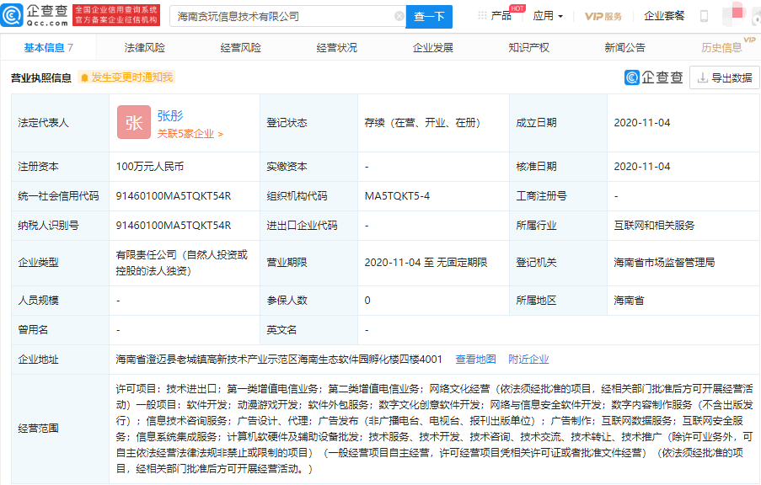Image resolution: width=761 pixels, height=485 pixels.
Task: Clear the search box with the X icon
Action: (399, 16)
